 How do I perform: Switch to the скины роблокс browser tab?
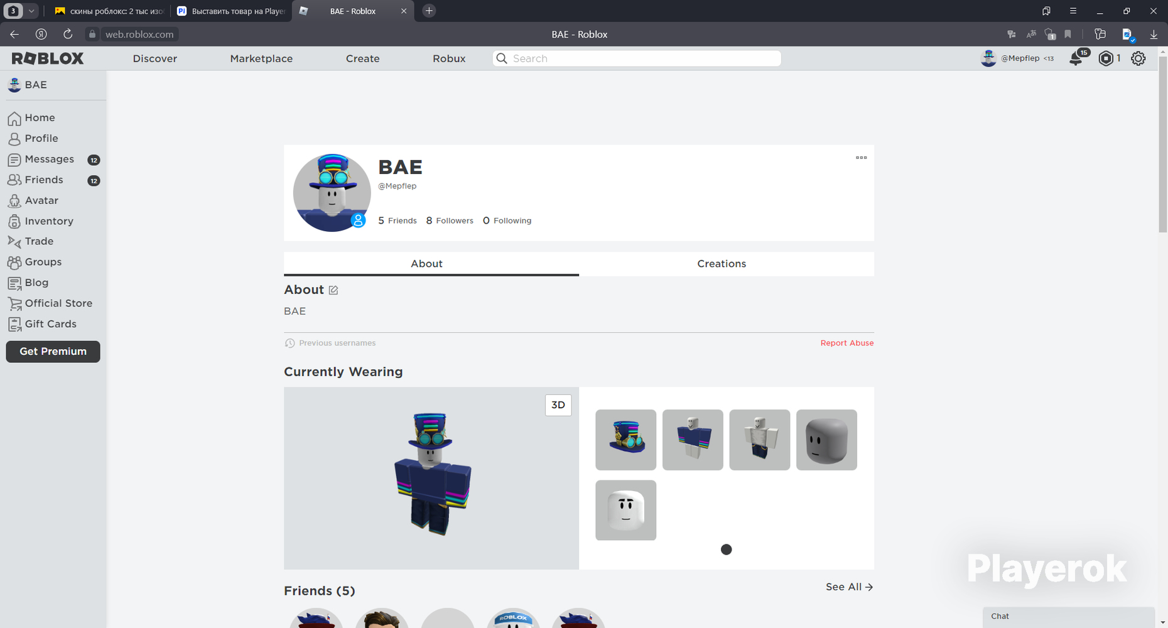tap(109, 11)
